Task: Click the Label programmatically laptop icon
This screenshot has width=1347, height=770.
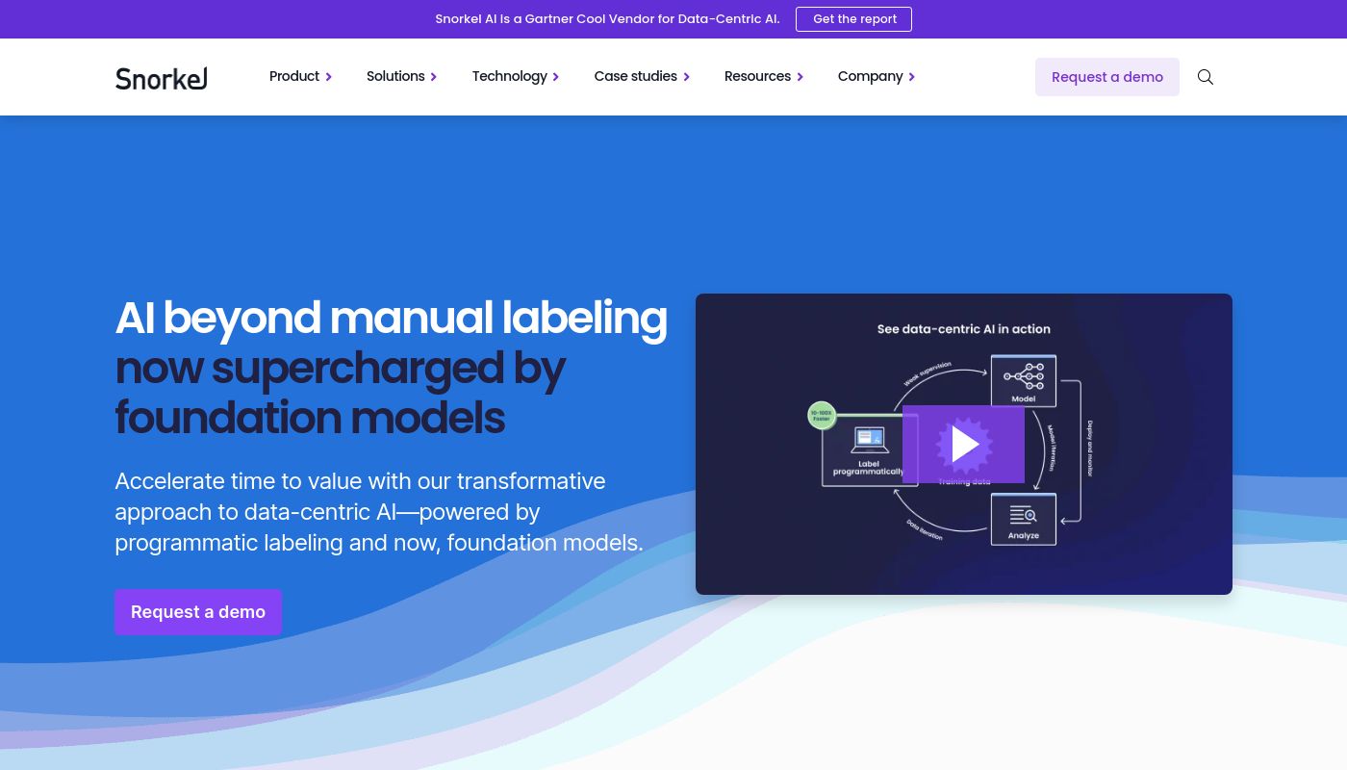Action: [869, 441]
